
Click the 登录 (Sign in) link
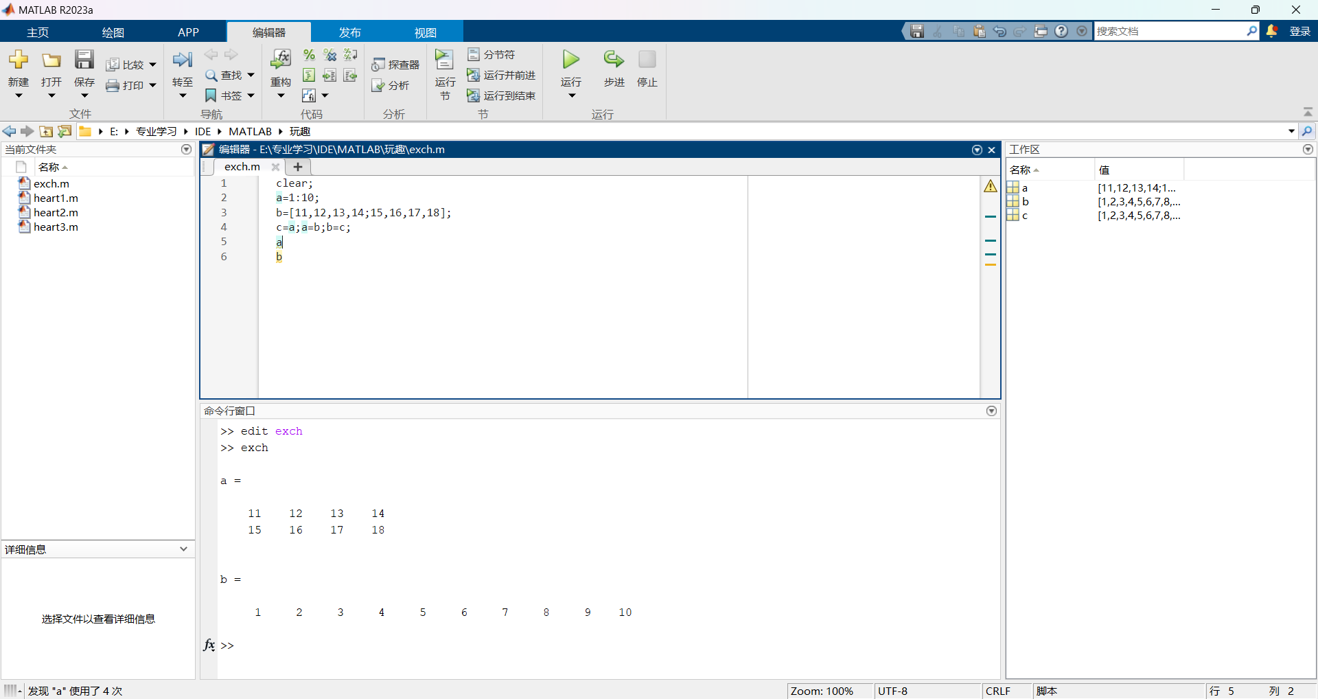(x=1299, y=31)
